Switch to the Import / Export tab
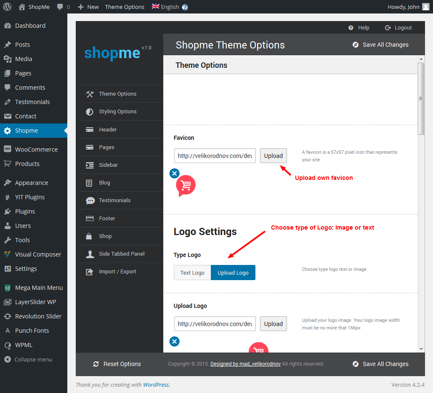Viewport: 433px width, 393px height. click(x=117, y=272)
